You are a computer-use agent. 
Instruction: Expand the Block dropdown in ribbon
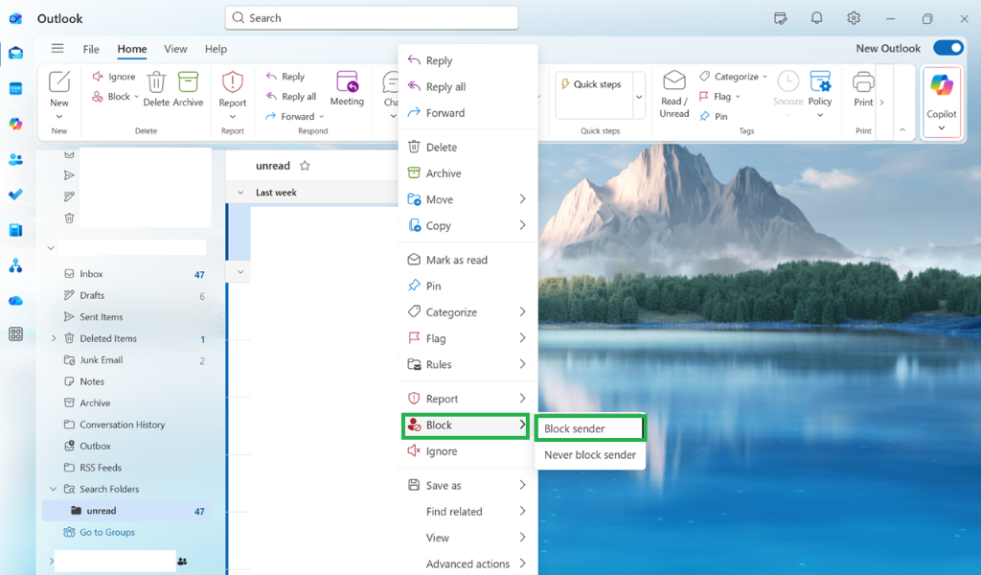coord(136,97)
